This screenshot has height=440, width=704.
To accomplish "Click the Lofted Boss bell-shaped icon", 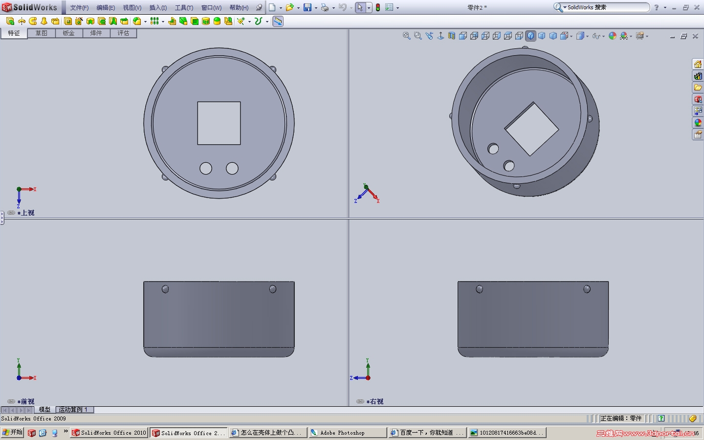I will pos(44,21).
